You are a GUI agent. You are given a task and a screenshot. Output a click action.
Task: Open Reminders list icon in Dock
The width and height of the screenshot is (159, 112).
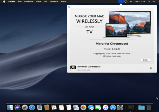coord(69,107)
